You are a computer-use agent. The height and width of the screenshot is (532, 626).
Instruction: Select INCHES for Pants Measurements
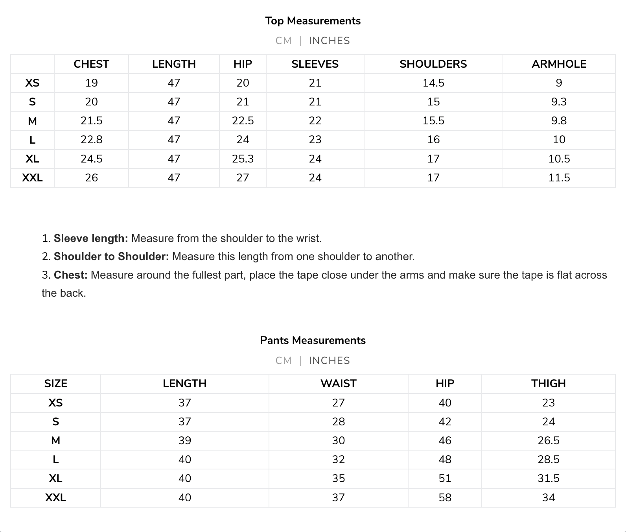(329, 360)
